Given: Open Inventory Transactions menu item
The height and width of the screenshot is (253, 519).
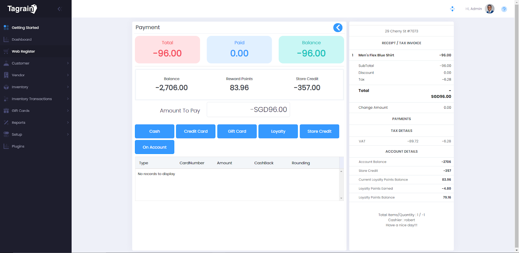Looking at the screenshot, I should [x=36, y=99].
